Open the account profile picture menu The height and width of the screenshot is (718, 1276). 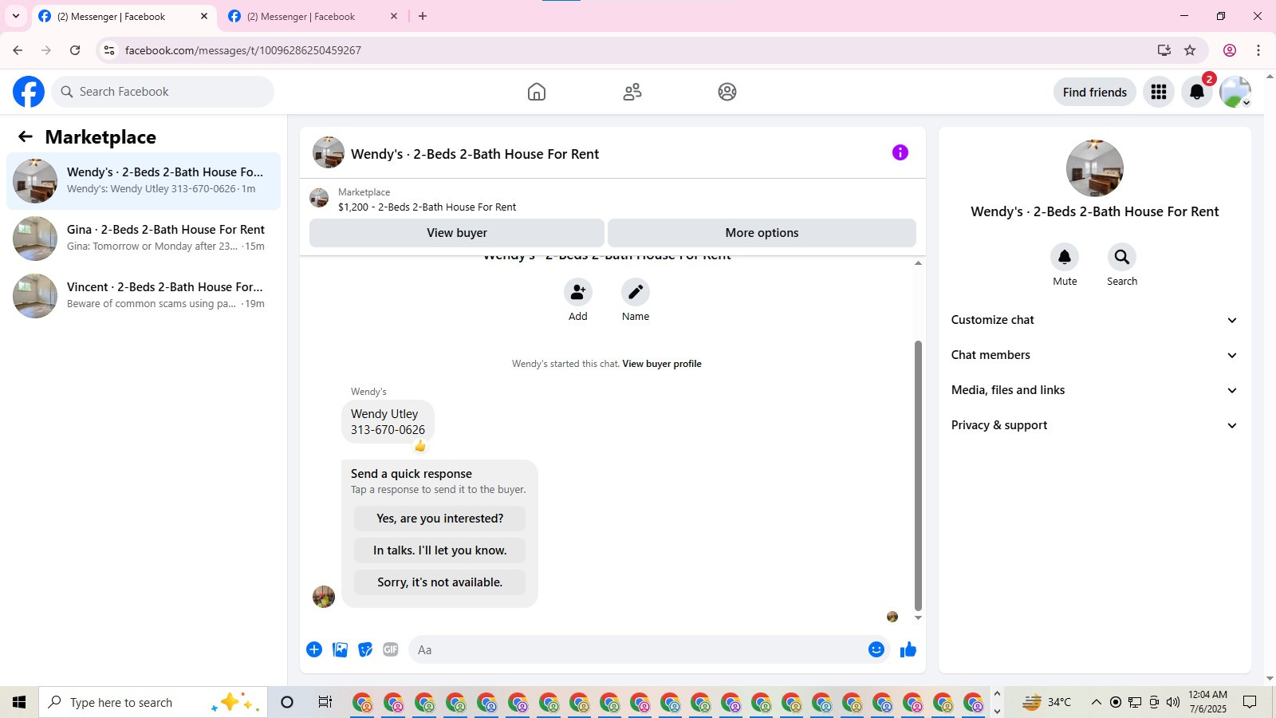[x=1235, y=92]
